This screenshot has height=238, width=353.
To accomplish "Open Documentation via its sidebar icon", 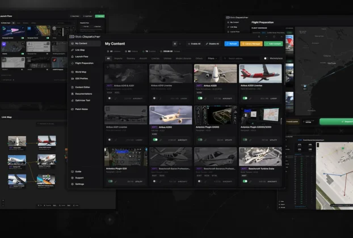I will (72, 93).
